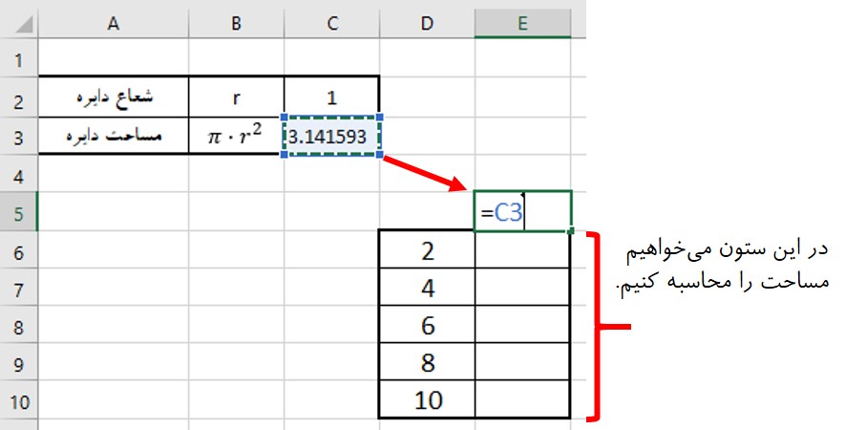Viewport: 845px width, 430px height.
Task: Select column C header
Action: (332, 23)
